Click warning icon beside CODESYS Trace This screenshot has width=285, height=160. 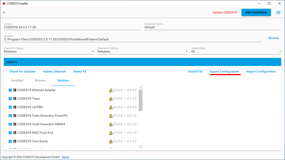(111, 99)
